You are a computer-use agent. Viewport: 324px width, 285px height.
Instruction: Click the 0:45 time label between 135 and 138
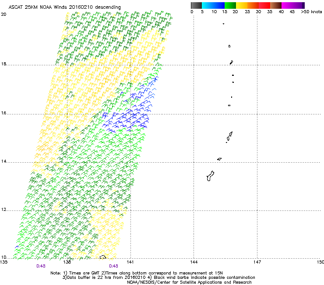[41, 266]
